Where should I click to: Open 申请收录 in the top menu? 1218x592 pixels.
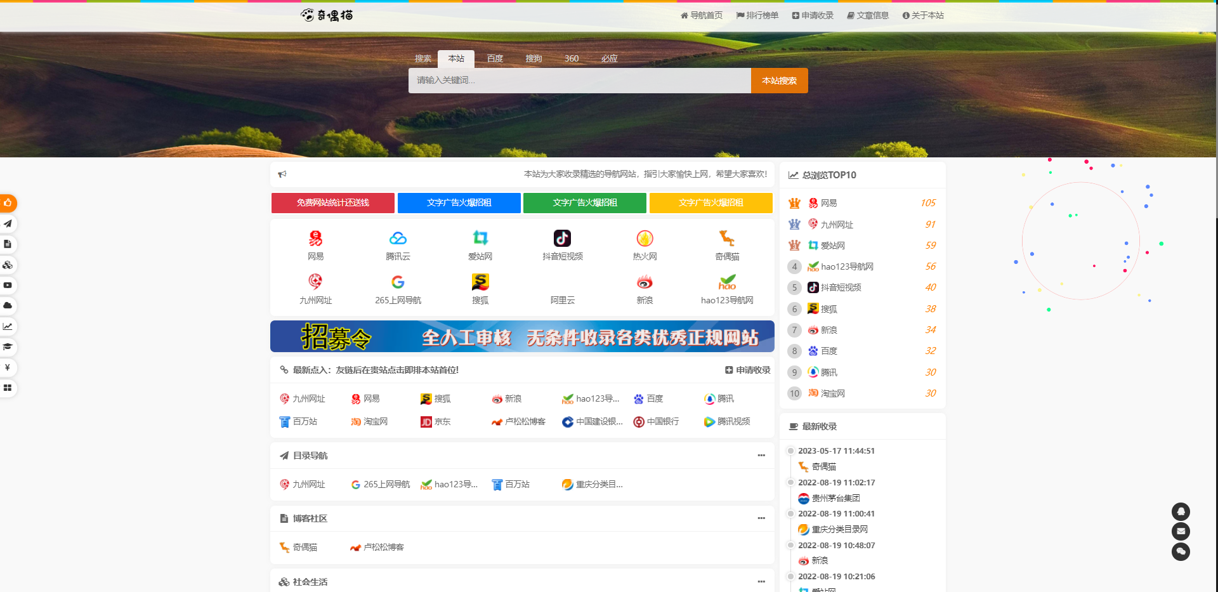point(813,15)
